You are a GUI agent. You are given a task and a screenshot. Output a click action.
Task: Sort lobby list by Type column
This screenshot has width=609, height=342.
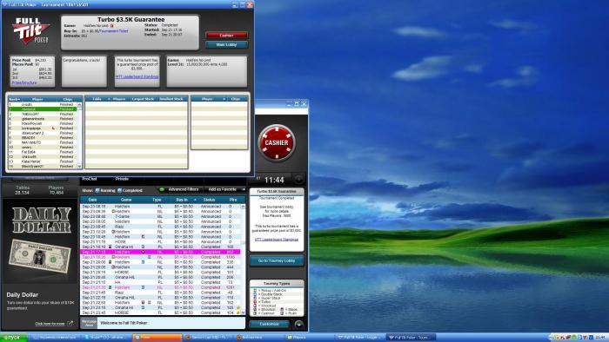pos(157,200)
